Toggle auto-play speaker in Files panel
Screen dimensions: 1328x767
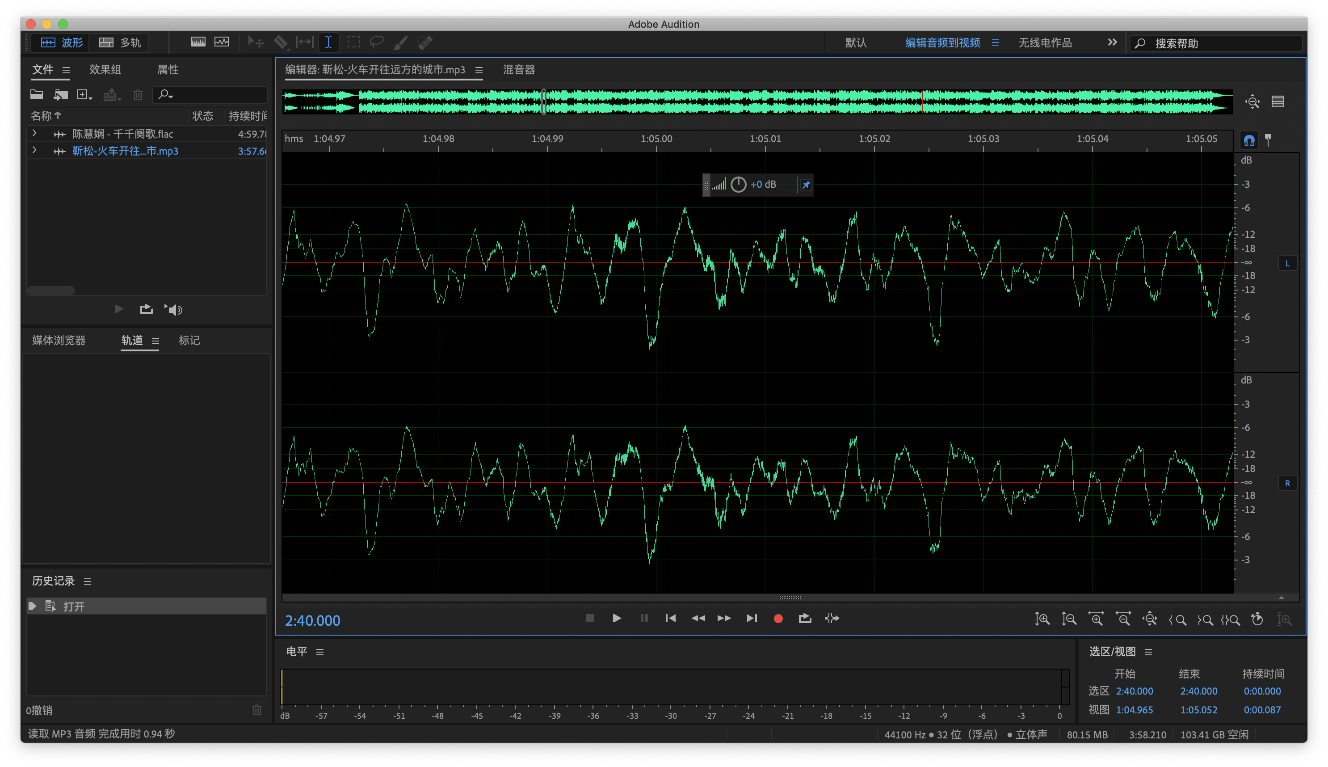(x=173, y=310)
